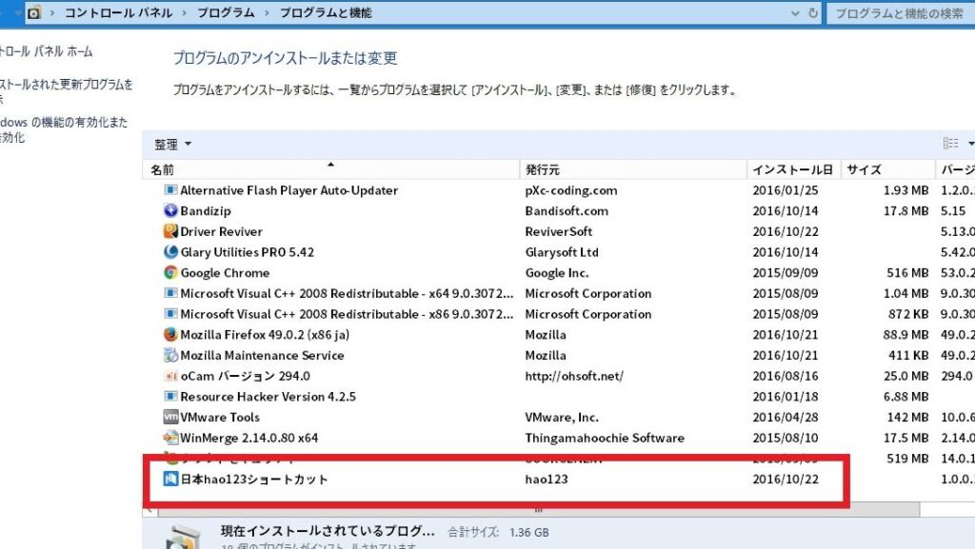Go to プログラム breadcrumb in address bar
The image size is (975, 549).
(x=226, y=13)
